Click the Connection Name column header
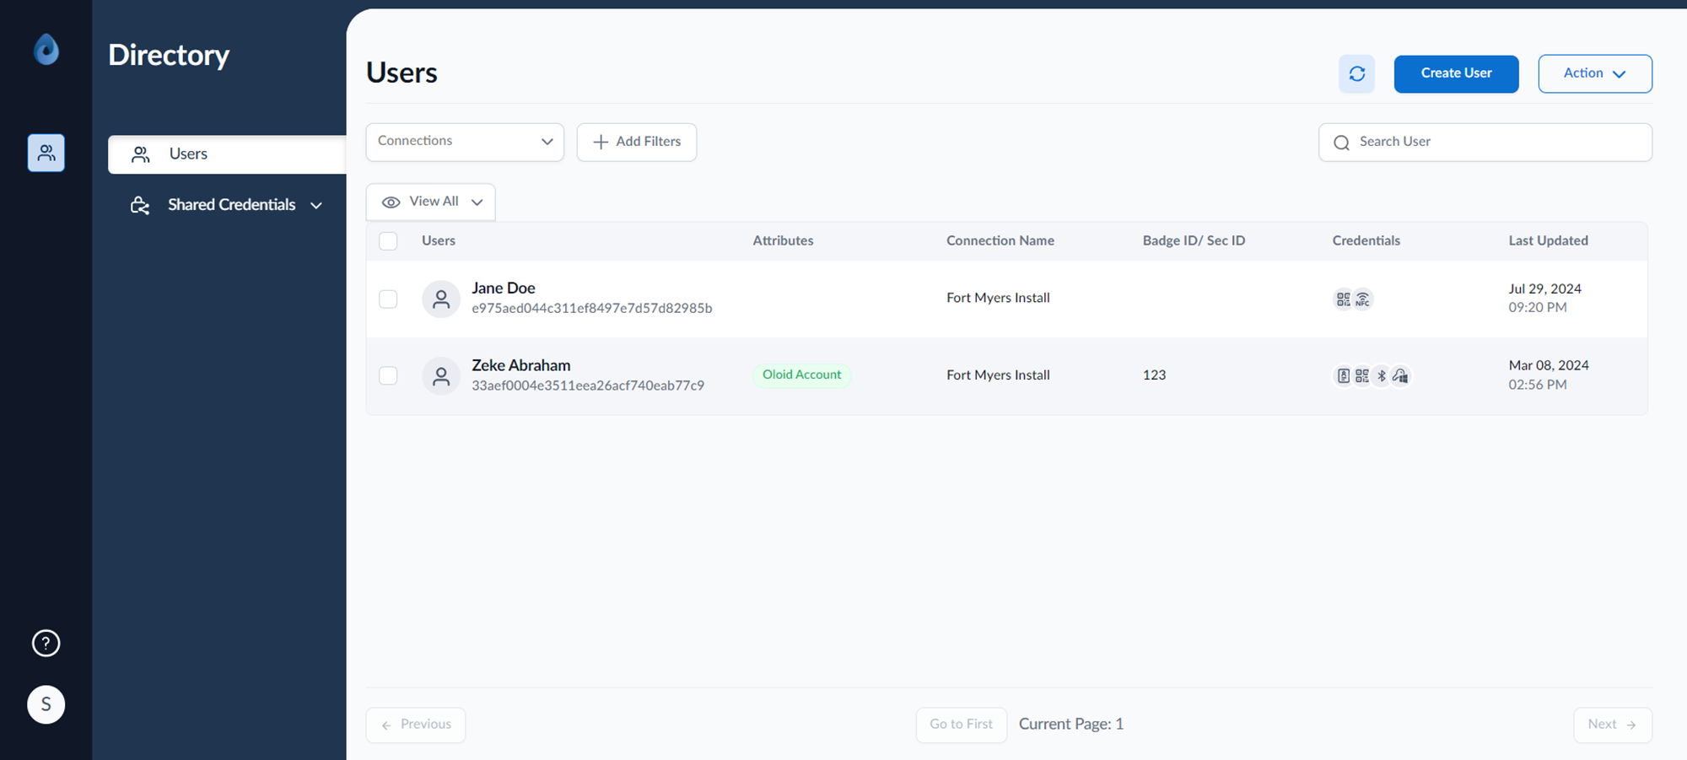The image size is (1687, 760). tap(1000, 241)
